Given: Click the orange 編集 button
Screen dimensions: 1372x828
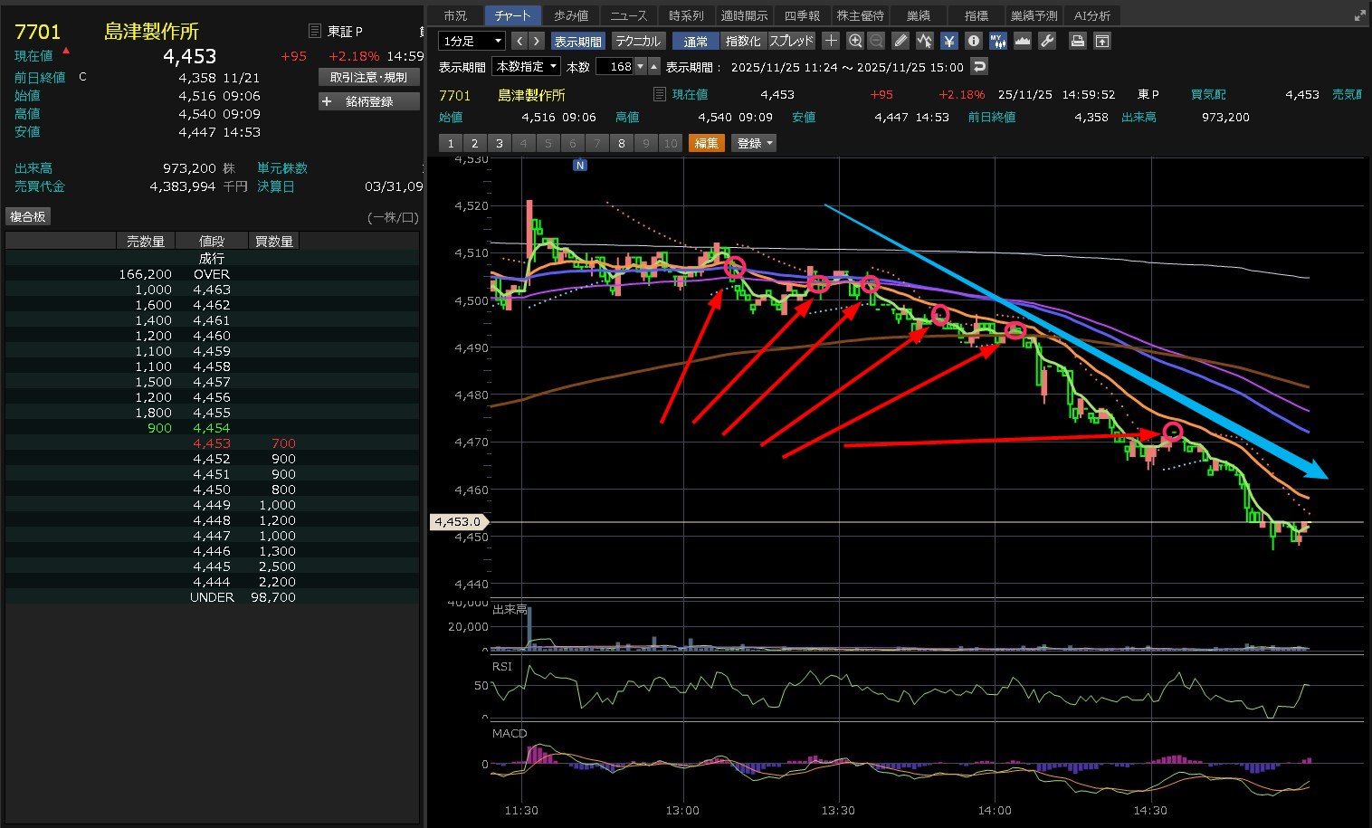Looking at the screenshot, I should click(706, 143).
